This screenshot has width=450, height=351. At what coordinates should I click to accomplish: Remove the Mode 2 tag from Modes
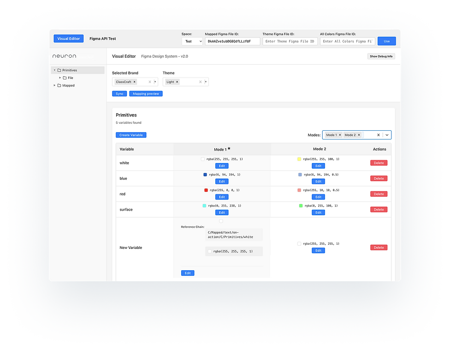pyautogui.click(x=359, y=135)
